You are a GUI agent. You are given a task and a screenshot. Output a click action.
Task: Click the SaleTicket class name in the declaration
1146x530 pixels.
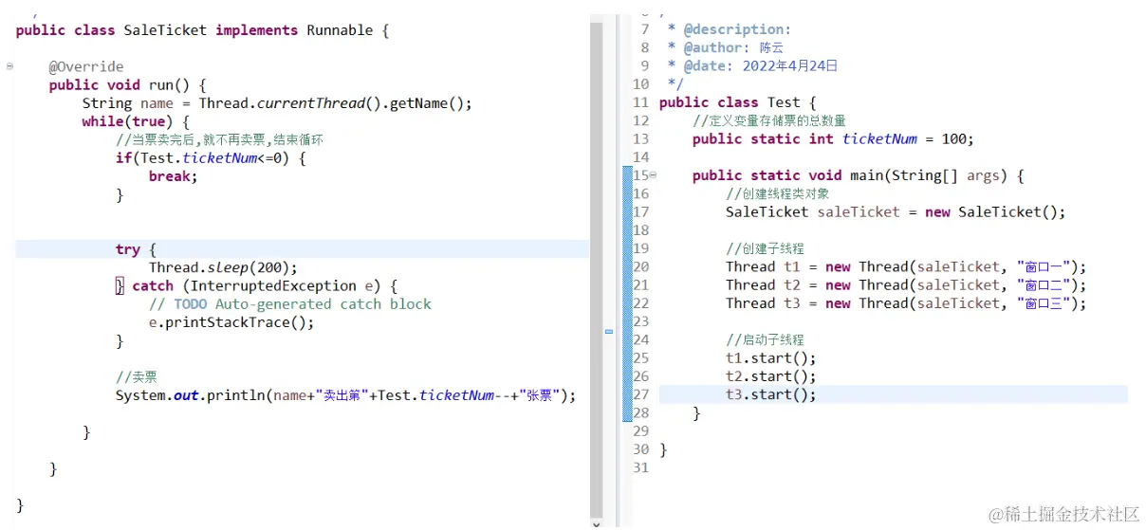point(165,30)
